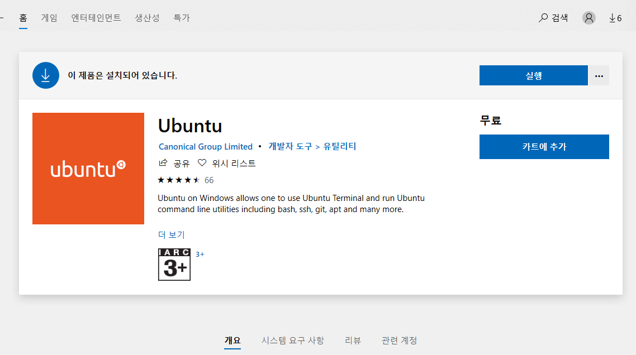
Task: Open the user account profile icon
Action: pyautogui.click(x=589, y=18)
